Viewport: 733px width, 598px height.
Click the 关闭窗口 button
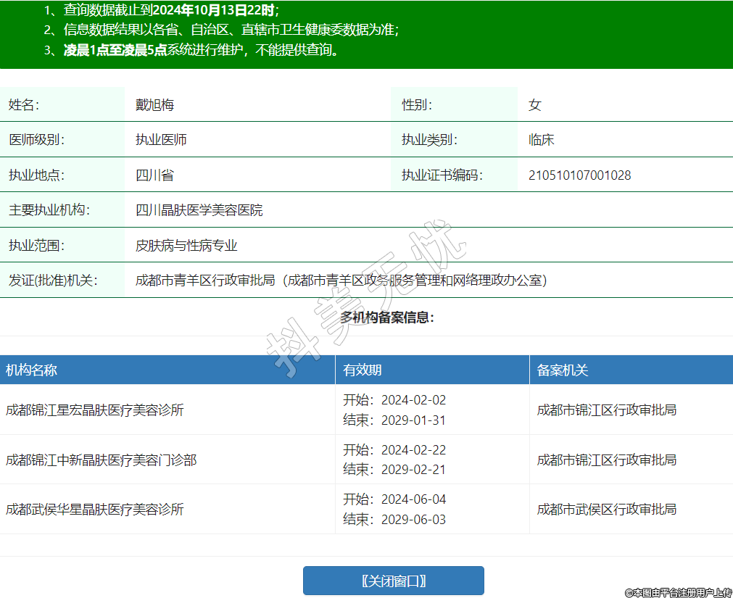(x=393, y=581)
